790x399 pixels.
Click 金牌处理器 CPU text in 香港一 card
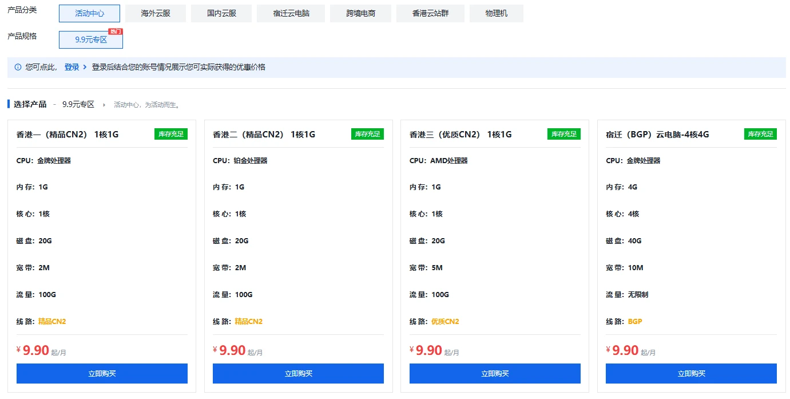[54, 161]
